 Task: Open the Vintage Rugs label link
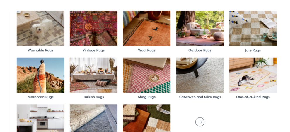point(93,50)
